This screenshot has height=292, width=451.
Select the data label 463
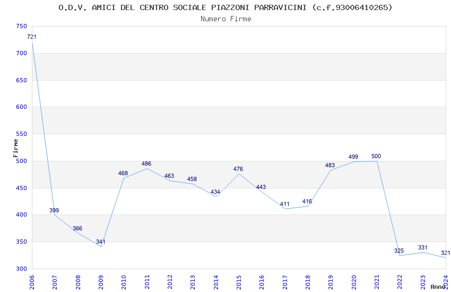click(x=169, y=176)
